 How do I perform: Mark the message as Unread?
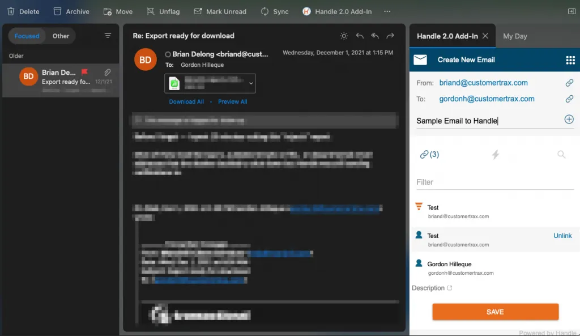(220, 11)
